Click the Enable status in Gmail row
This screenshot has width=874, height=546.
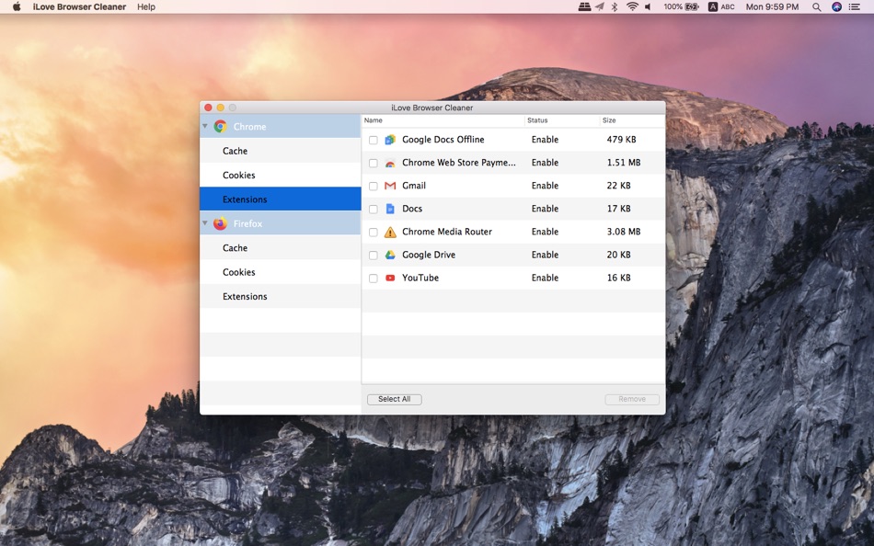pos(545,186)
